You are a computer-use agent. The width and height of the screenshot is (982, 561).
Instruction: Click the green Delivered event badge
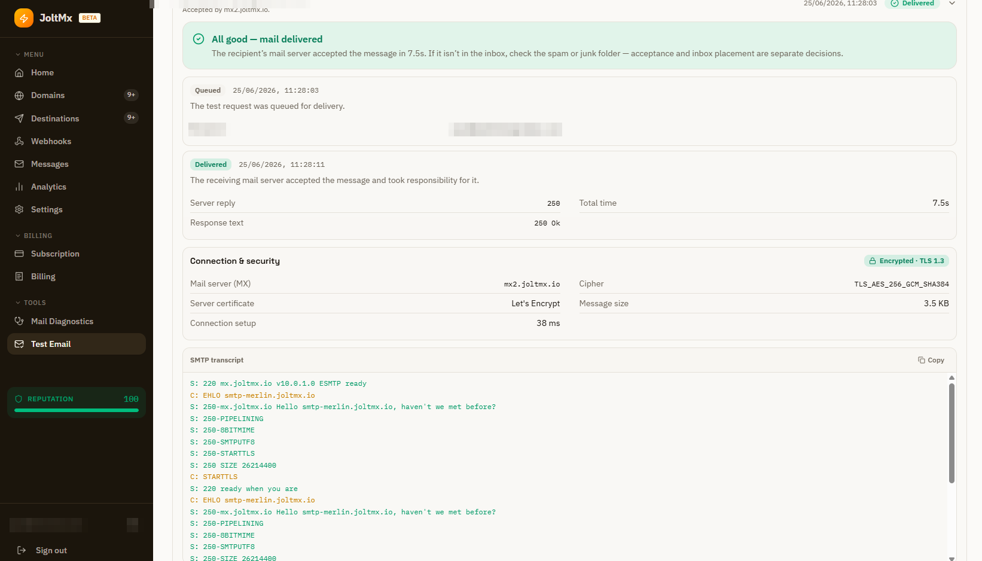(211, 164)
